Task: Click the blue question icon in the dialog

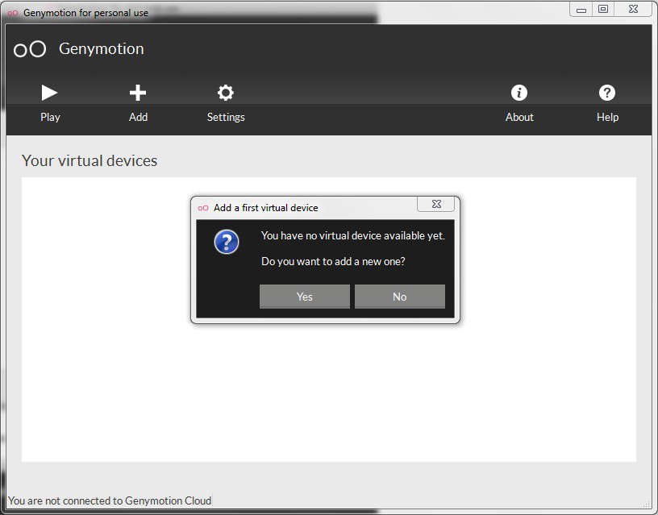Action: coord(227,242)
